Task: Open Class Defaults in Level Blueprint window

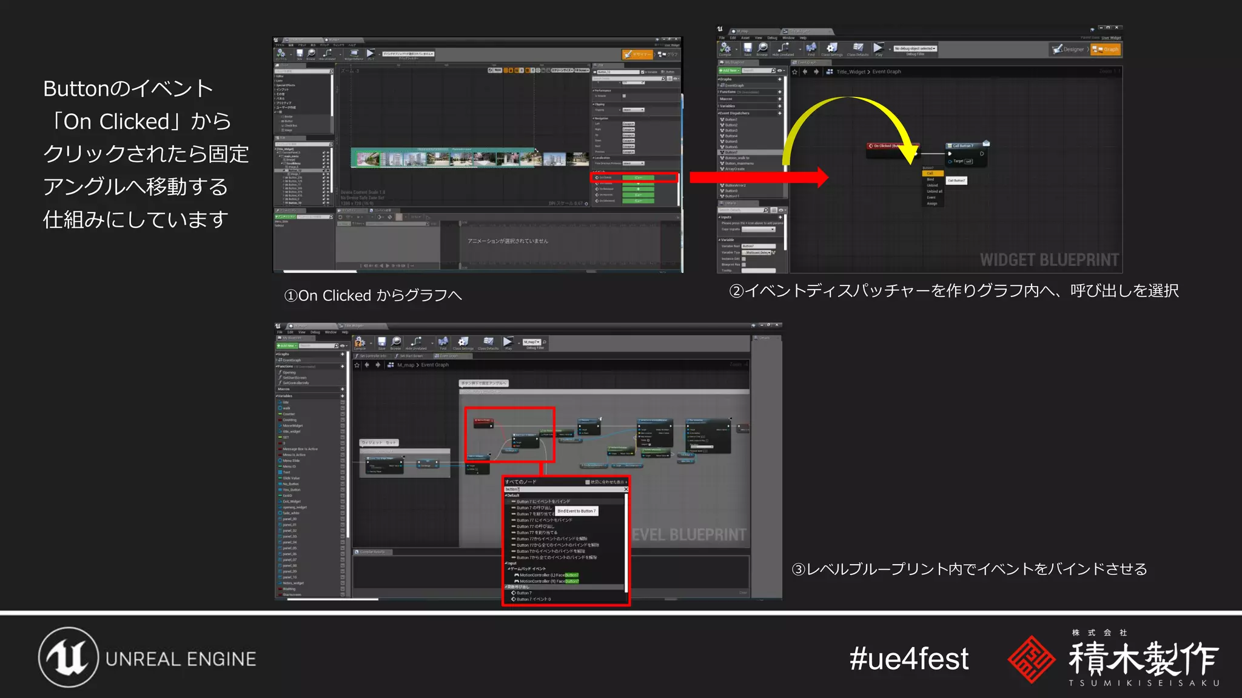Action: pyautogui.click(x=488, y=344)
